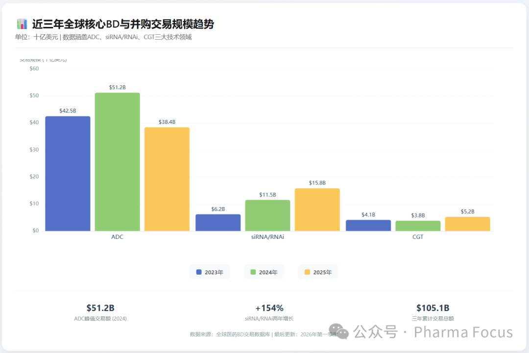Expand the siRNA/RNAi category group
This screenshot has height=353, width=529.
coord(267,236)
